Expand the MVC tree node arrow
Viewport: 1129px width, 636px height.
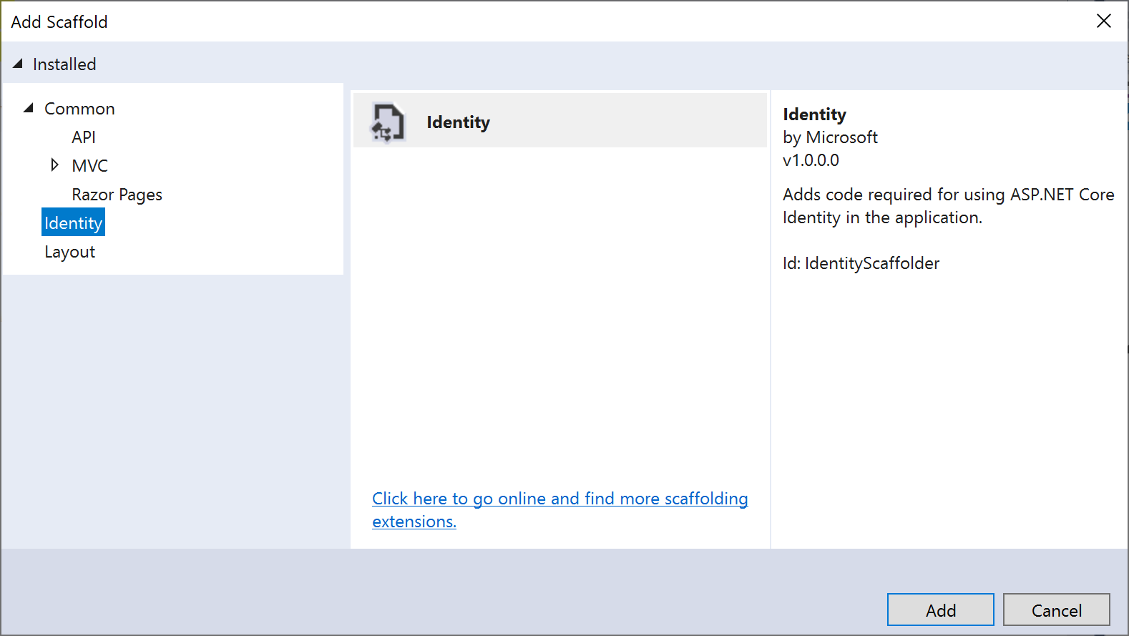pos(54,165)
